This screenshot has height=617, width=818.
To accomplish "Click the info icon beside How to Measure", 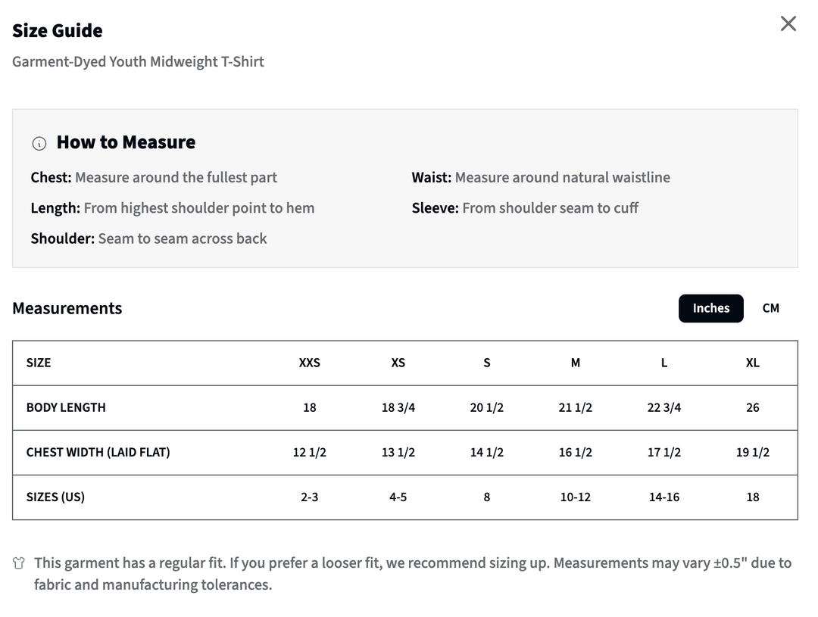I will pyautogui.click(x=39, y=143).
